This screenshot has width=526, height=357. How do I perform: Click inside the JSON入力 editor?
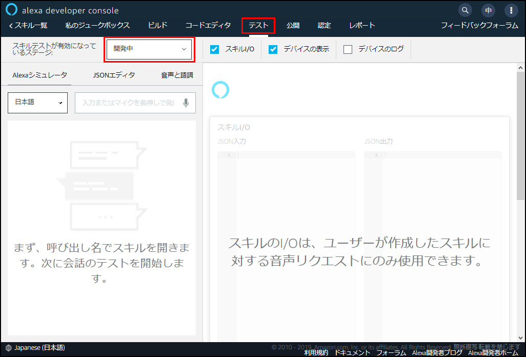[x=286, y=247]
